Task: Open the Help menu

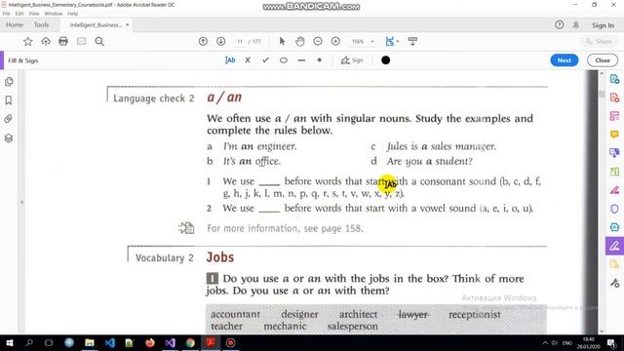Action: click(x=73, y=14)
